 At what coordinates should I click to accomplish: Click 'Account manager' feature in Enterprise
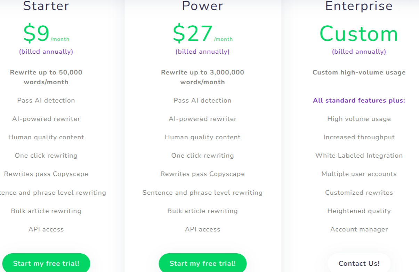pos(359,229)
